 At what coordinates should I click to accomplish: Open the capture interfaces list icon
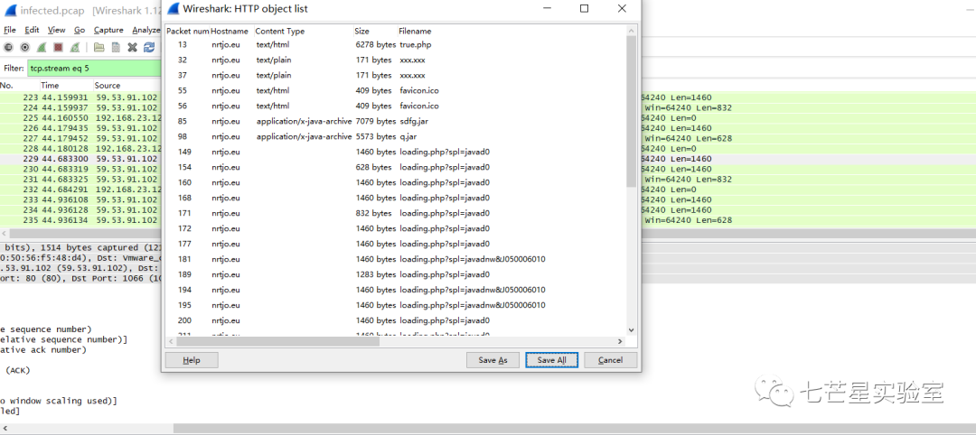[x=9, y=47]
